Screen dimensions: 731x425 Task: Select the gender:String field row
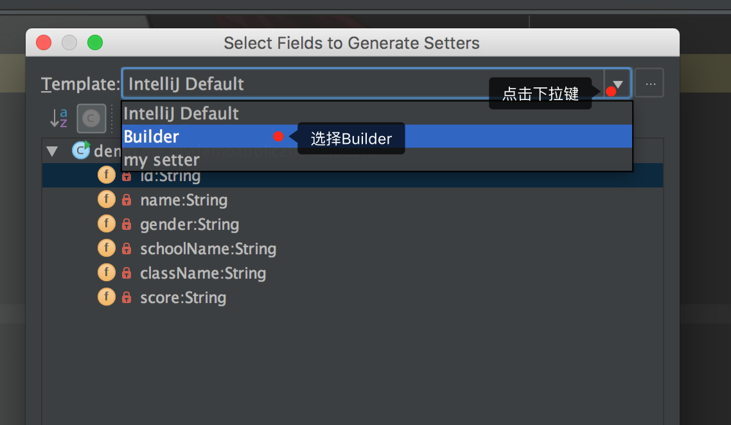click(x=189, y=225)
